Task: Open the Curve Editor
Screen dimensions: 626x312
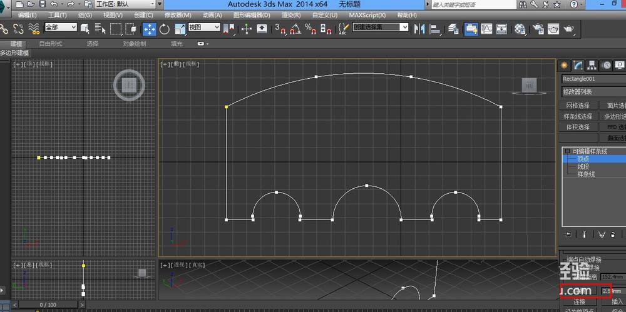Action: click(486, 28)
